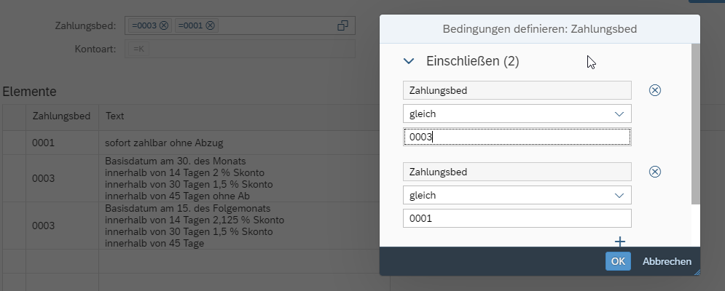Click the value input containing 0003
Image resolution: width=725 pixels, height=291 pixels.
tap(517, 137)
